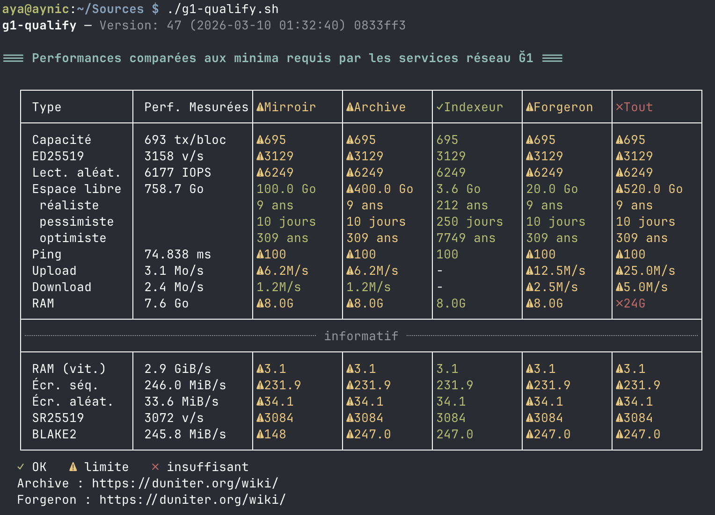Click the Sources directory in the prompt
This screenshot has width=715, height=515.
tap(117, 9)
